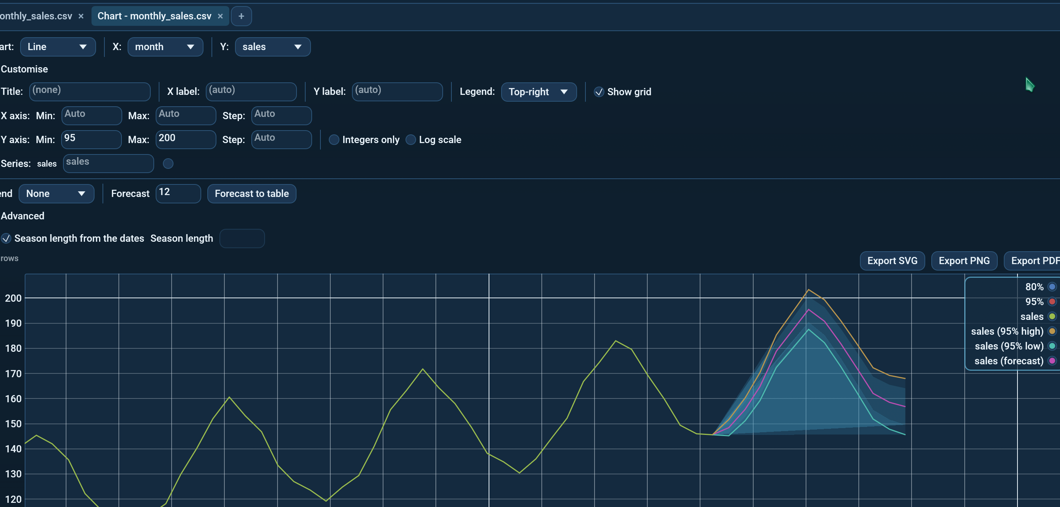The height and width of the screenshot is (507, 1060).
Task: Open the sales series color swatch
Action: pyautogui.click(x=168, y=164)
